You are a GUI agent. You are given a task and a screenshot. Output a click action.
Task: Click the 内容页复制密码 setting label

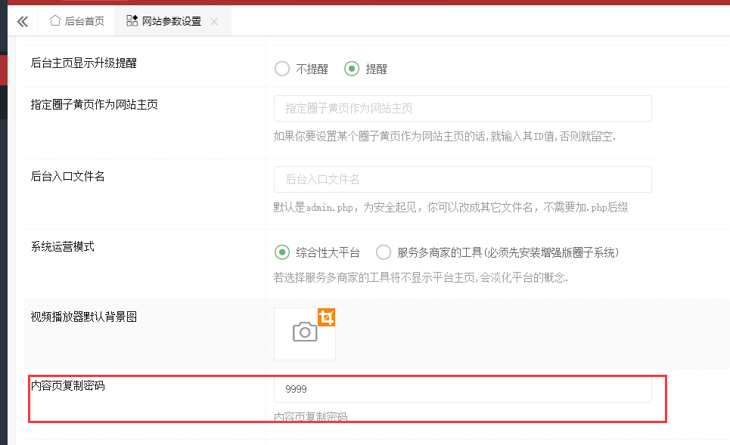click(x=68, y=386)
